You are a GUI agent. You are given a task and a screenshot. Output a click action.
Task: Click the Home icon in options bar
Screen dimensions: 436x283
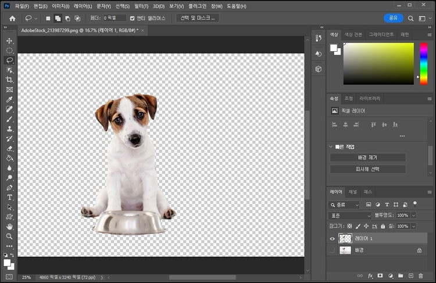coord(12,18)
